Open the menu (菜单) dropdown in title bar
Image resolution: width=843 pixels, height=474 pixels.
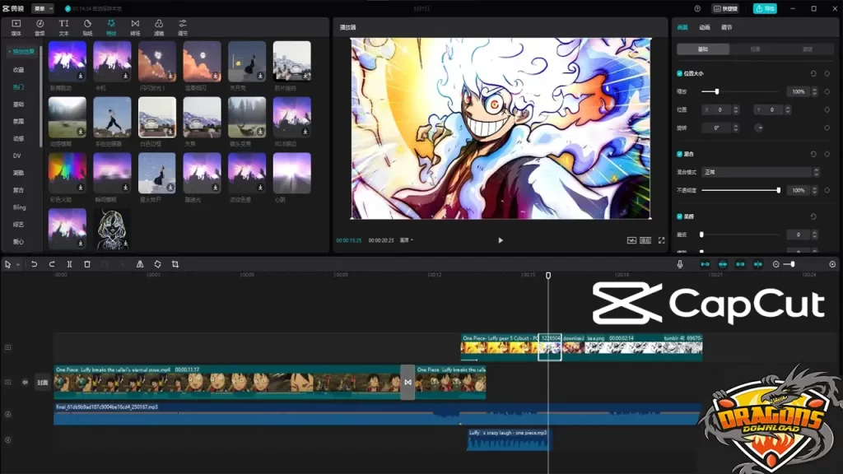pos(42,8)
